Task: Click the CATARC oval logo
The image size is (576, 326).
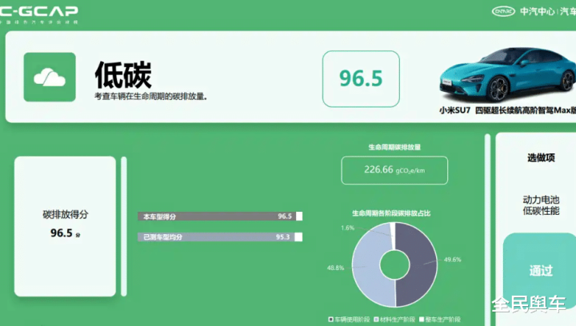Action: pyautogui.click(x=503, y=11)
